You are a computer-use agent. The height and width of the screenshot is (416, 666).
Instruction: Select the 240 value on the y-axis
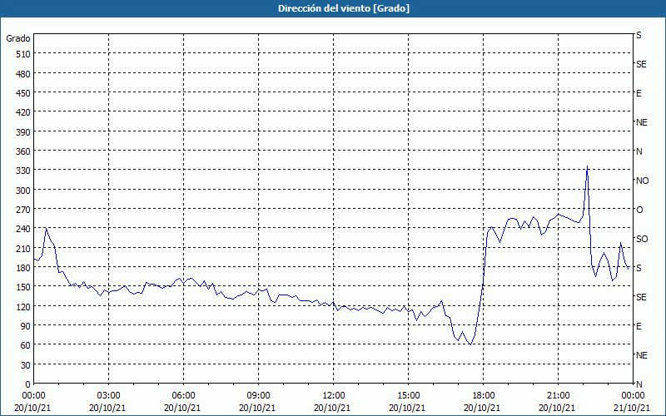23,230
